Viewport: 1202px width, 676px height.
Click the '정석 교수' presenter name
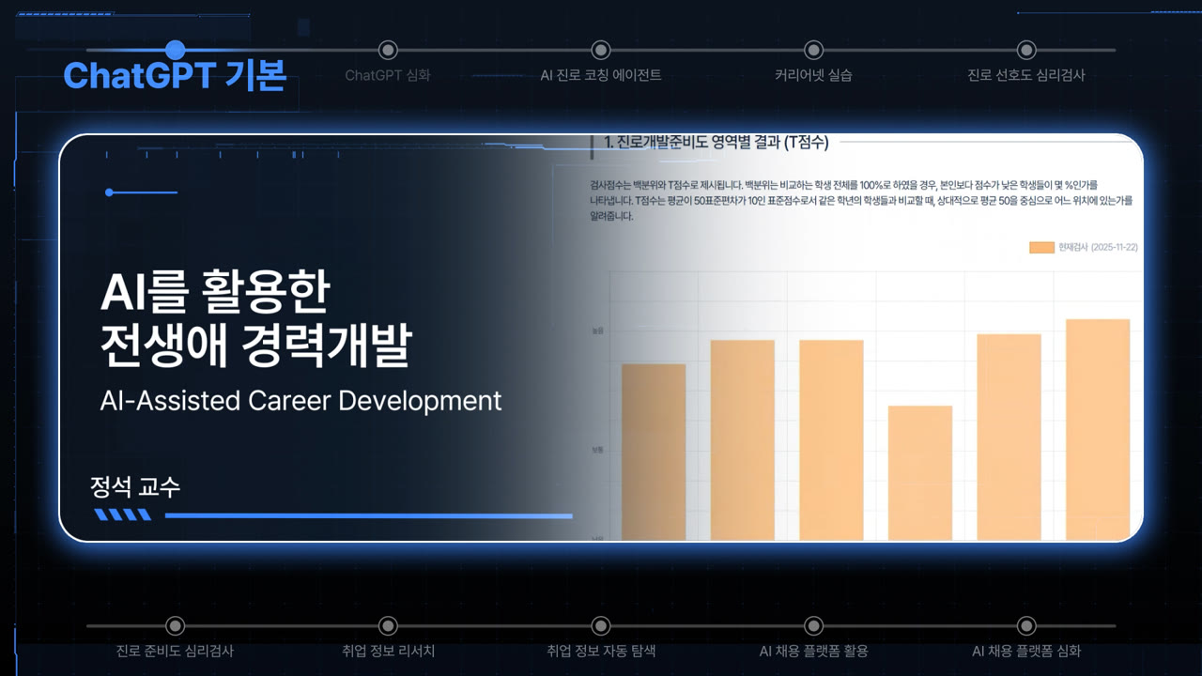pyautogui.click(x=135, y=487)
